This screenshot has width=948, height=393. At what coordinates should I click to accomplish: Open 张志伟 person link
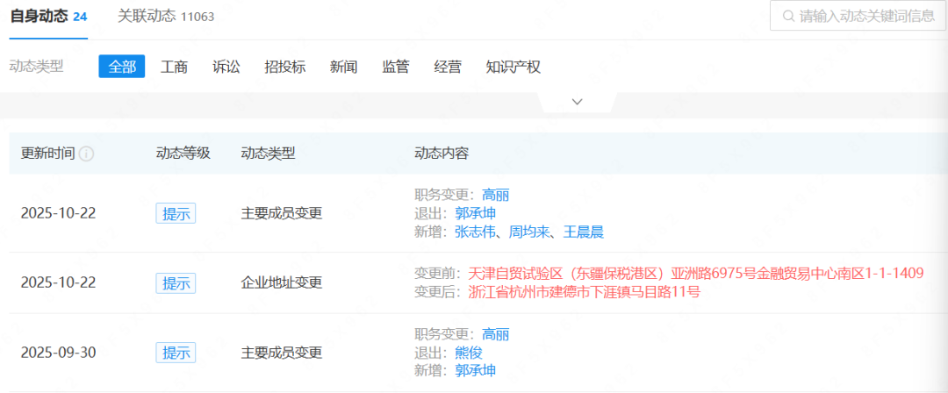[475, 232]
